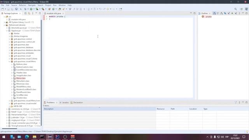This screenshot has width=249, height=140.
Task: Open the New wizard dropdown arrow
Action: click(5, 9)
